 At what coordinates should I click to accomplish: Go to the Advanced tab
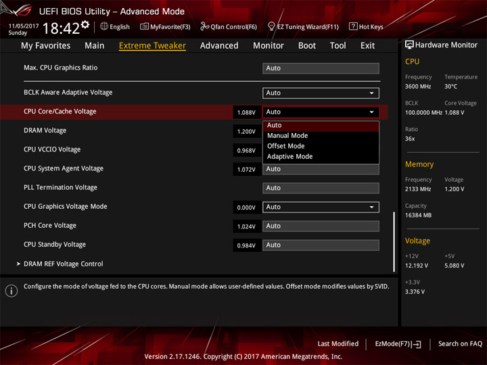click(219, 46)
